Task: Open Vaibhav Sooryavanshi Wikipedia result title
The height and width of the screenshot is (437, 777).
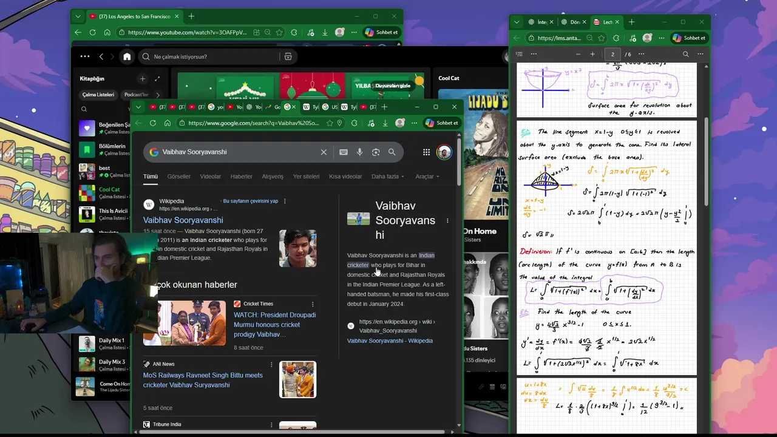Action: tap(183, 220)
